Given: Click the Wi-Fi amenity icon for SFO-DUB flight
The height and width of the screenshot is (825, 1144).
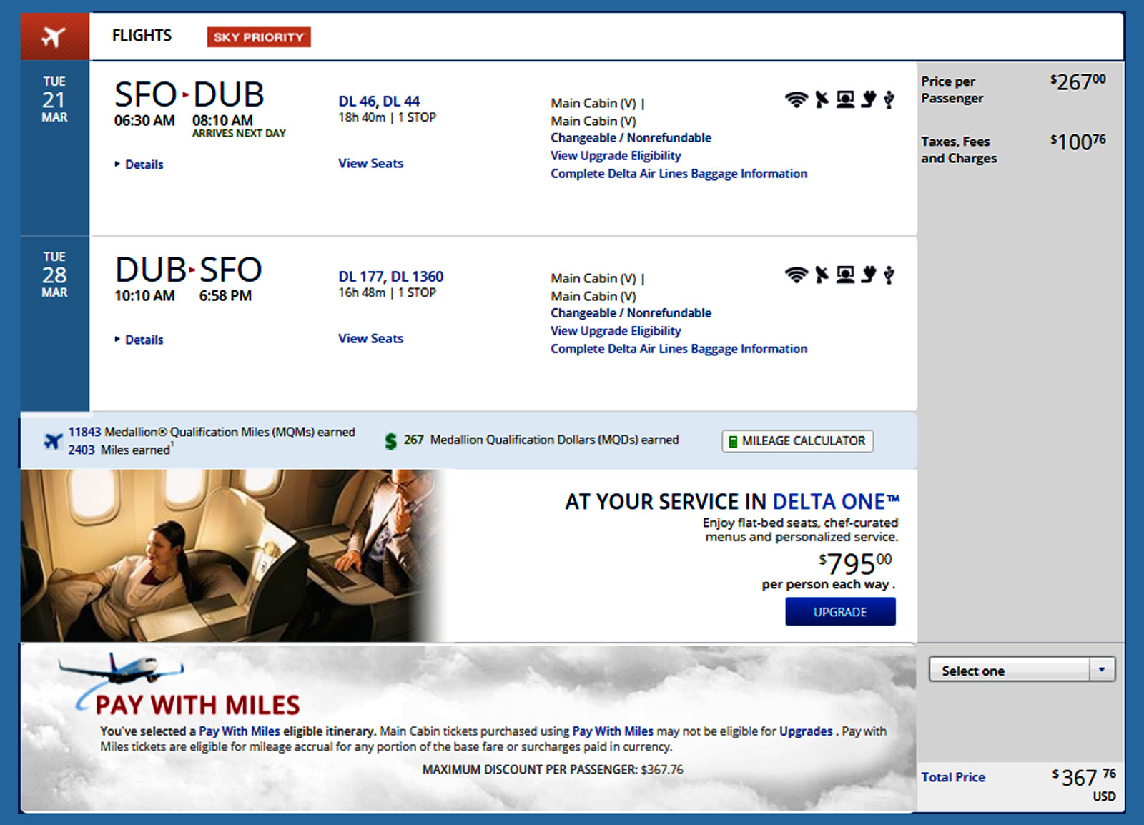Looking at the screenshot, I should pyautogui.click(x=796, y=99).
